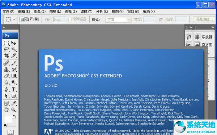Open the 编辑(E) menu

pos(24,12)
